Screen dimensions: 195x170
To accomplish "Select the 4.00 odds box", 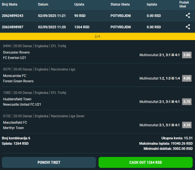I will click(187, 78).
